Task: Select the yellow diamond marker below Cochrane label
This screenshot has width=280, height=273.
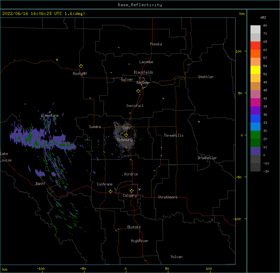Action: [x=110, y=191]
